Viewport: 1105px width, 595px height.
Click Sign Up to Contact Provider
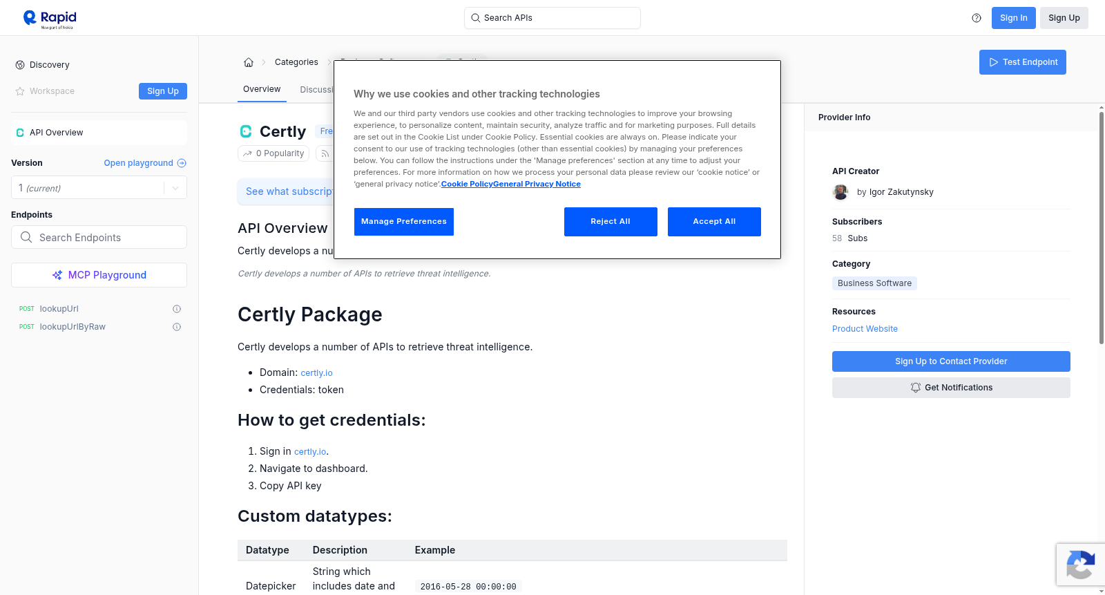951,361
